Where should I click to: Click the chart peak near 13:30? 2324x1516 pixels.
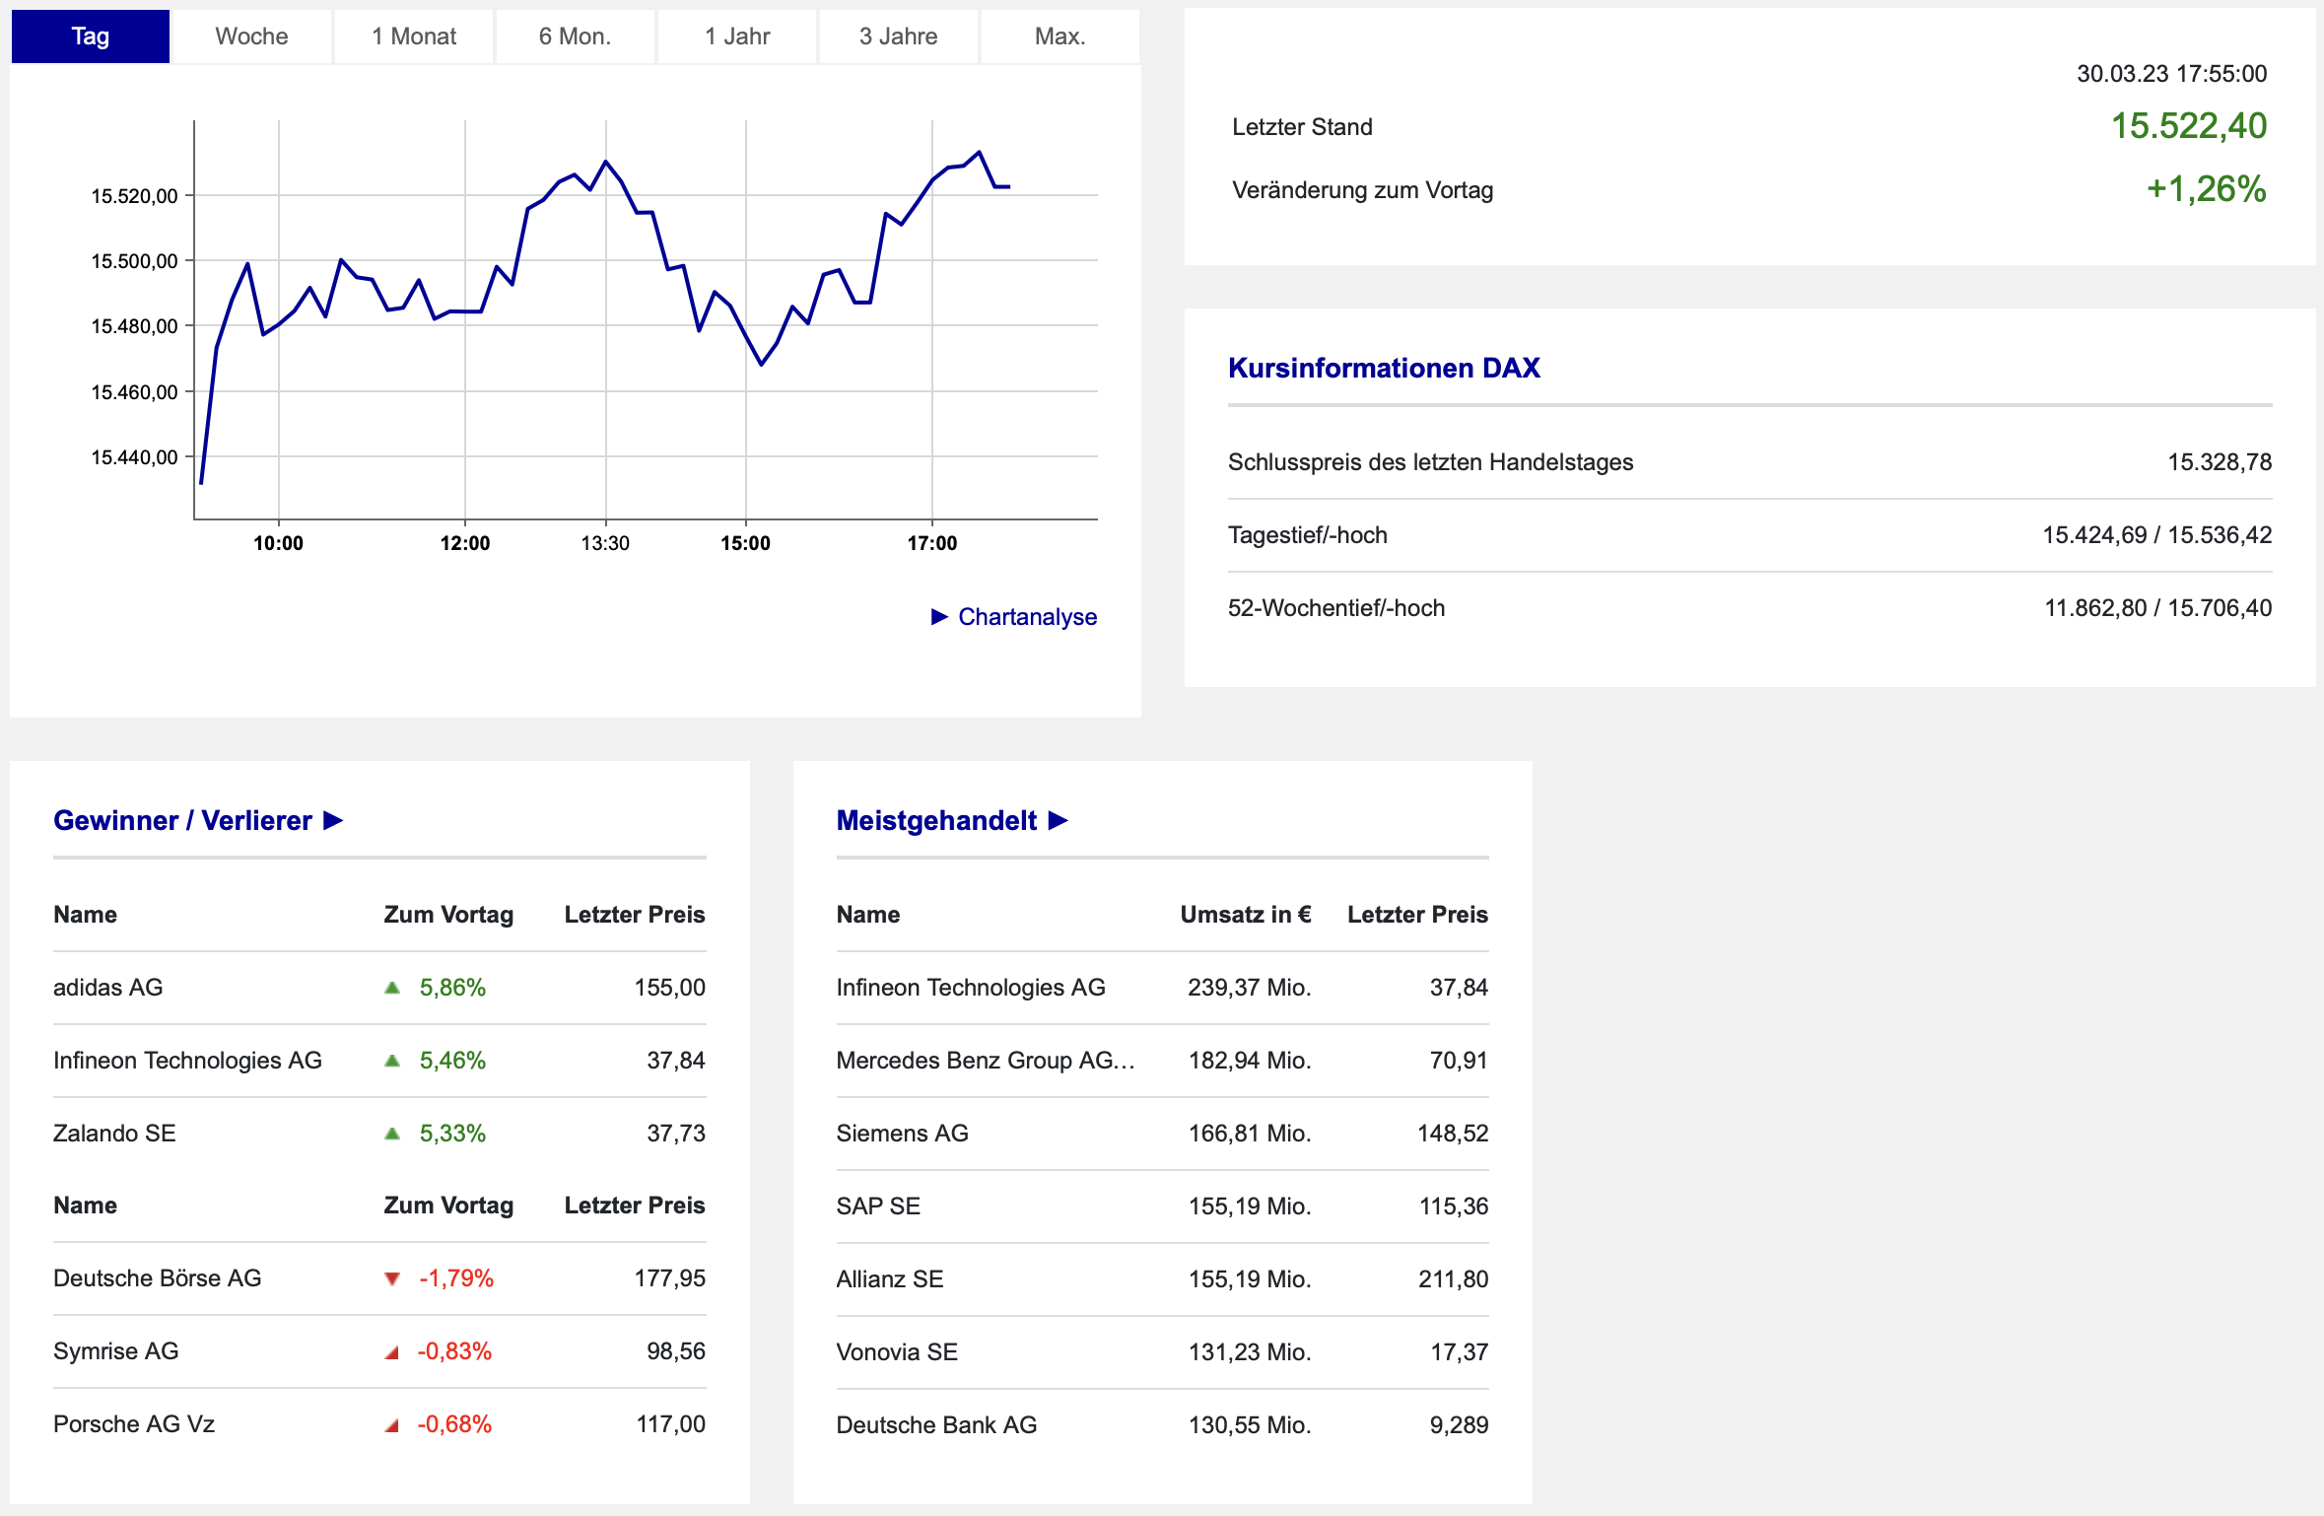(x=606, y=161)
